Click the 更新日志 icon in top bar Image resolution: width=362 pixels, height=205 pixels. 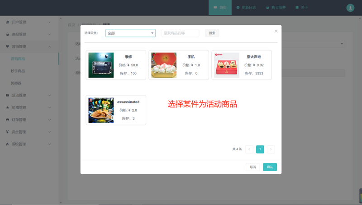(x=238, y=8)
